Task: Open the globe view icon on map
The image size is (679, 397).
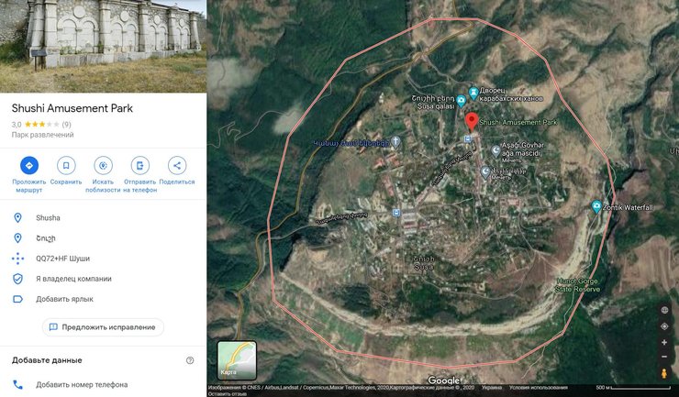Action: (664, 310)
